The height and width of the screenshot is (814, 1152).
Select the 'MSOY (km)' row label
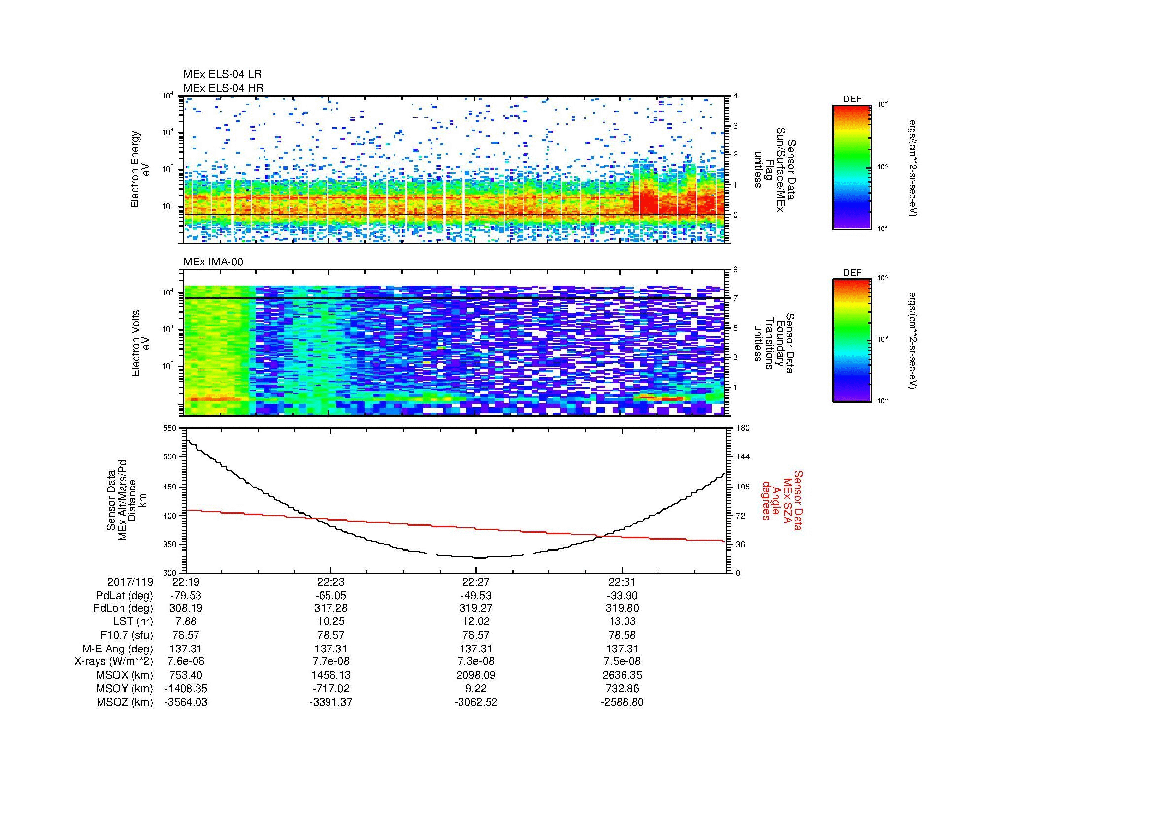(x=125, y=688)
